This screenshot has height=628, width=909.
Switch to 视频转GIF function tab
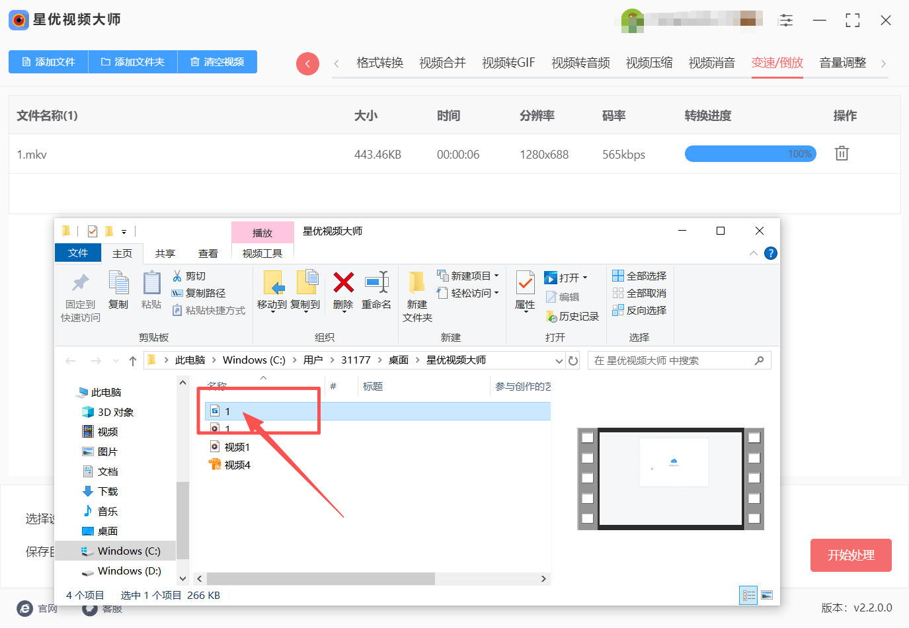click(508, 63)
